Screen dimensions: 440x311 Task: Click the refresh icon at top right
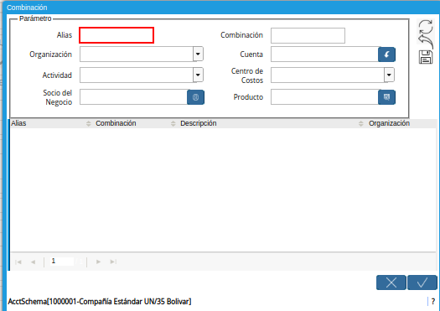pyautogui.click(x=426, y=27)
